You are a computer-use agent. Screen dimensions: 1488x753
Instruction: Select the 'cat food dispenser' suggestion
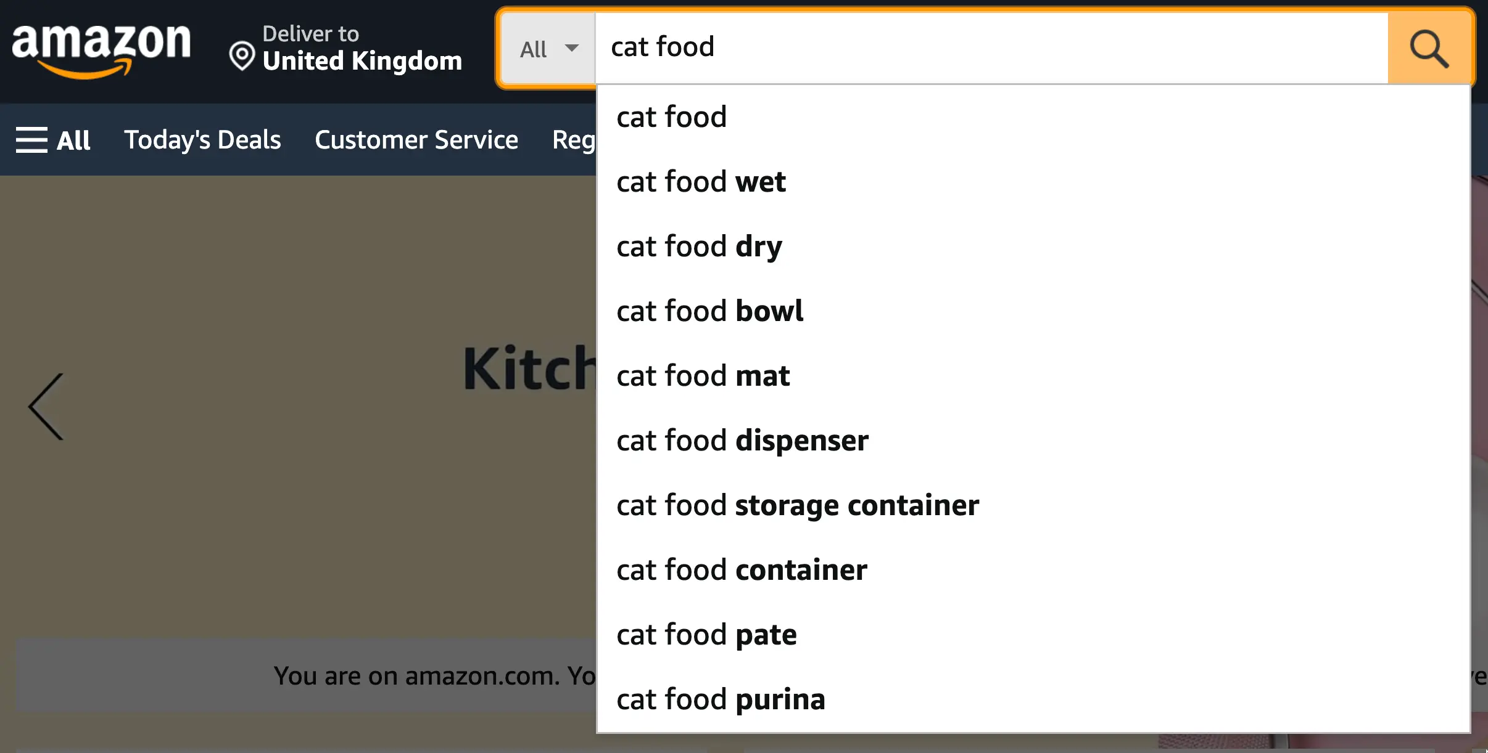click(742, 441)
